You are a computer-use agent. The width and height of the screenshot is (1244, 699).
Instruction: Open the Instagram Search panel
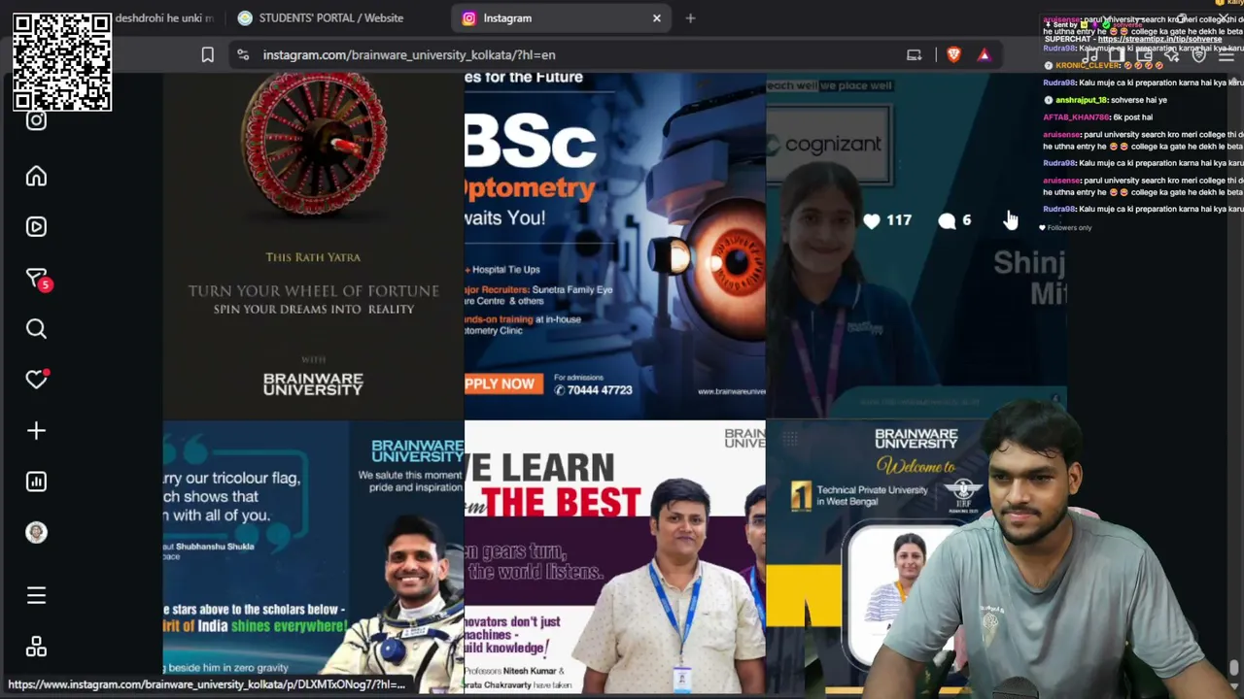coord(36,329)
